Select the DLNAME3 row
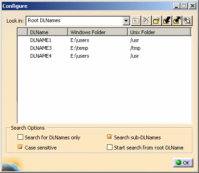Viewport: 199px width, 173px height. 105,48
